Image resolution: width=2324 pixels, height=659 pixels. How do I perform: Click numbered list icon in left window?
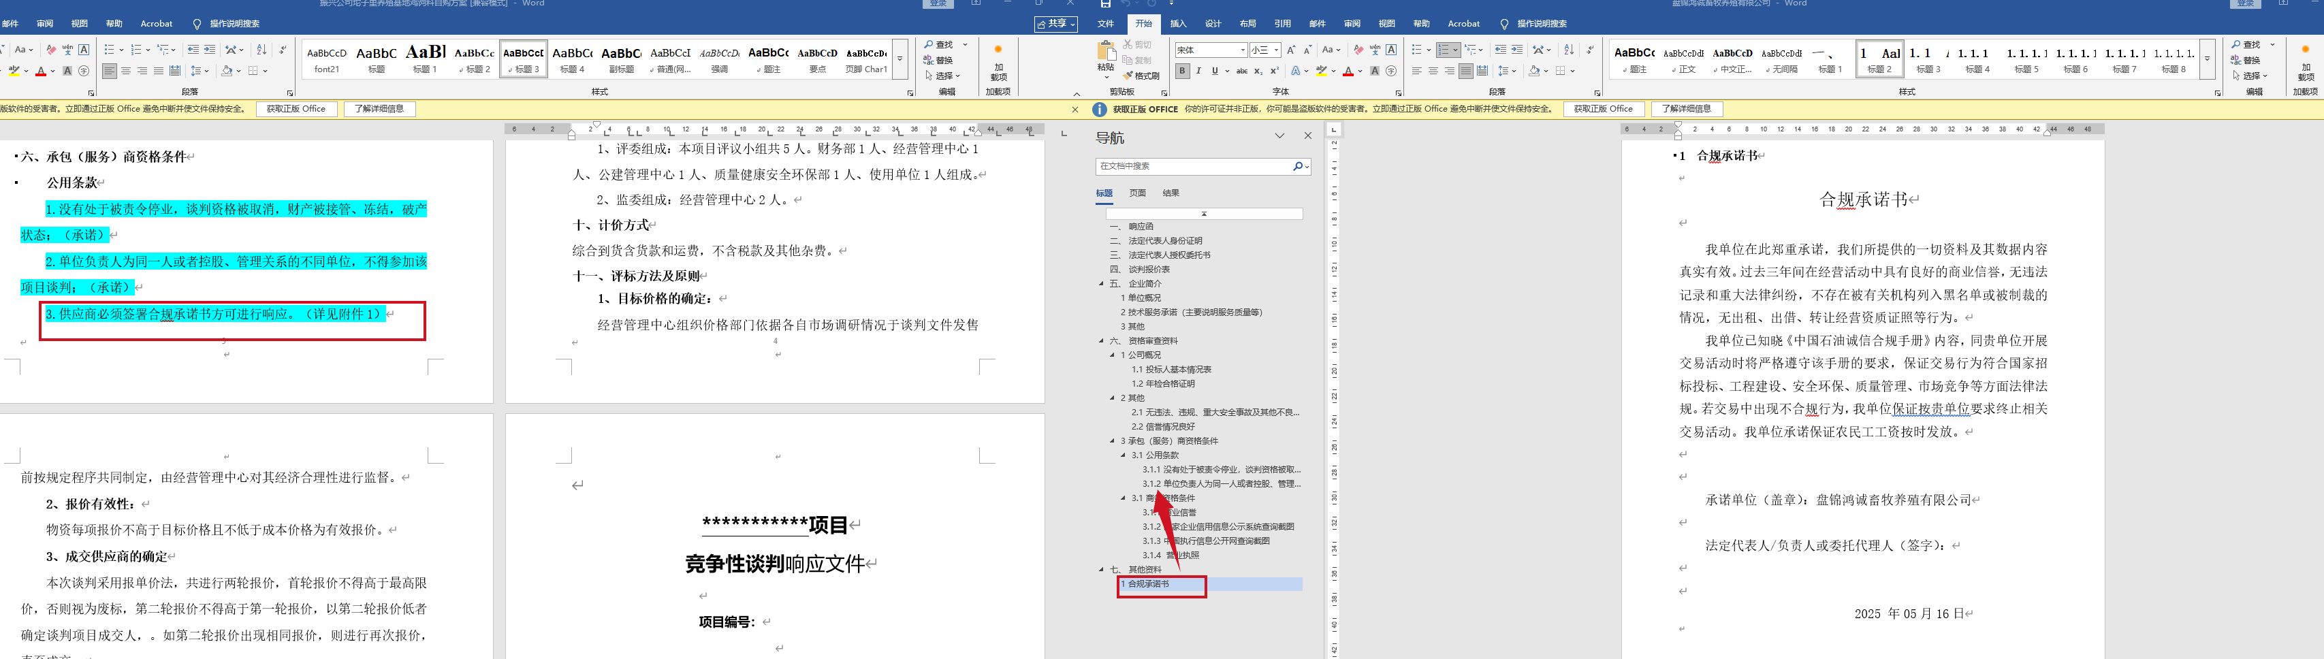coord(136,50)
